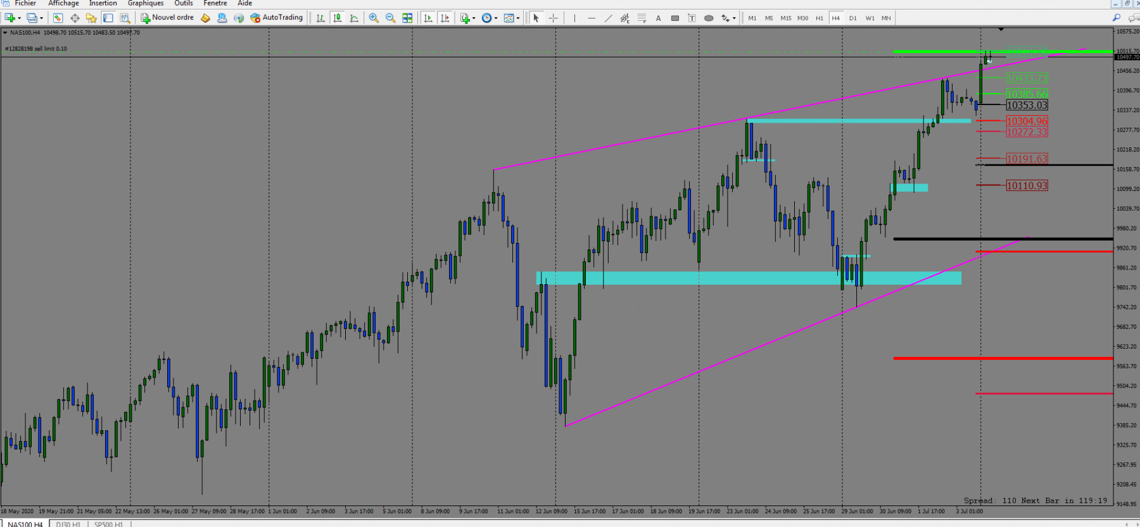Select the vertical line tool

click(x=574, y=18)
